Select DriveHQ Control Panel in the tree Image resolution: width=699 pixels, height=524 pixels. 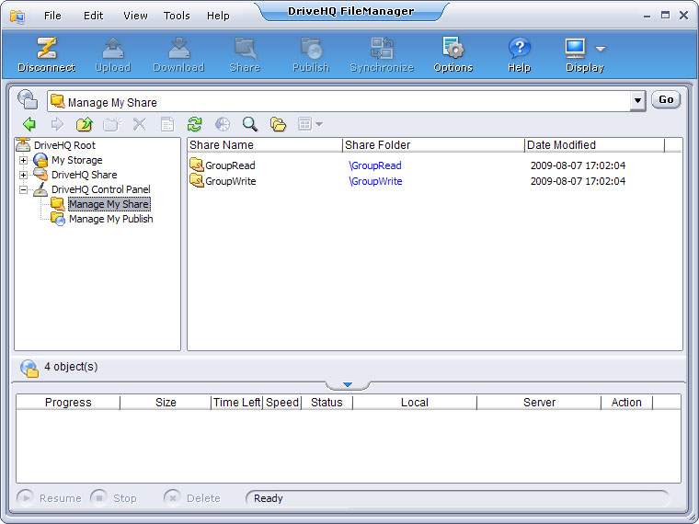click(x=101, y=189)
